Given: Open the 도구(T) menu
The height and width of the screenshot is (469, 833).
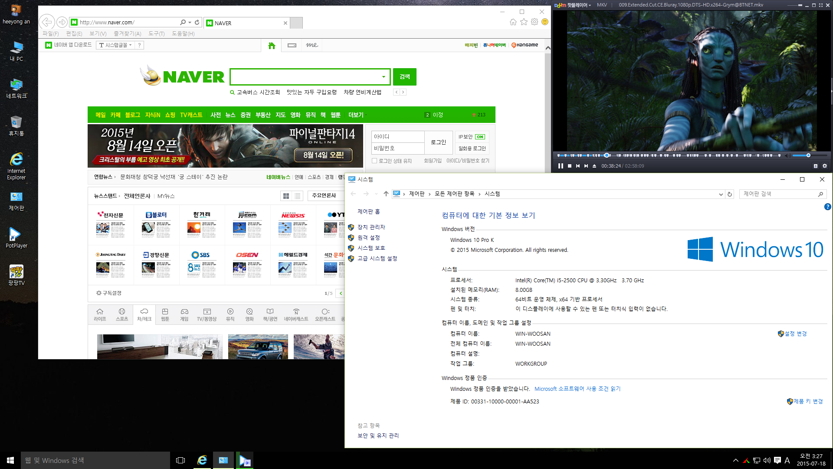Looking at the screenshot, I should 157,33.
